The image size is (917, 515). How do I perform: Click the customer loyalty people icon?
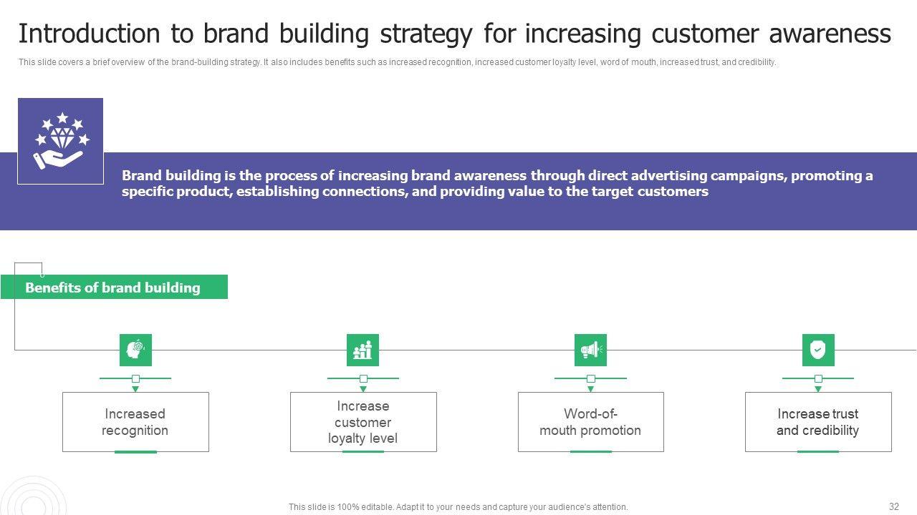(363, 350)
